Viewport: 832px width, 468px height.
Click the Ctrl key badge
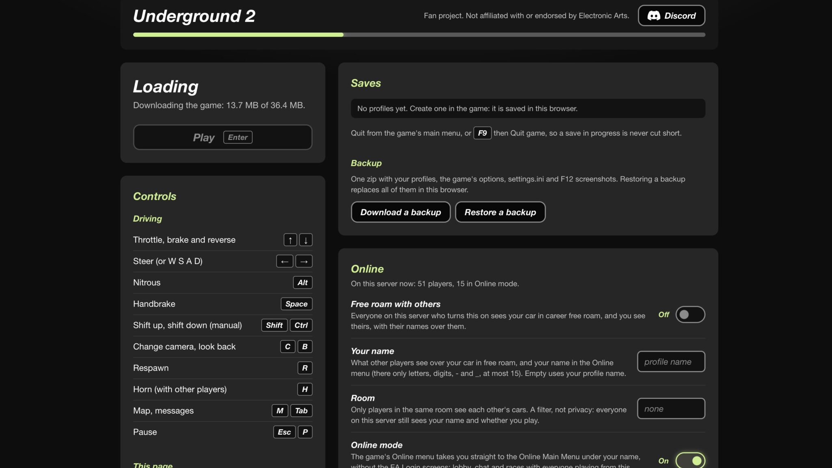click(301, 325)
